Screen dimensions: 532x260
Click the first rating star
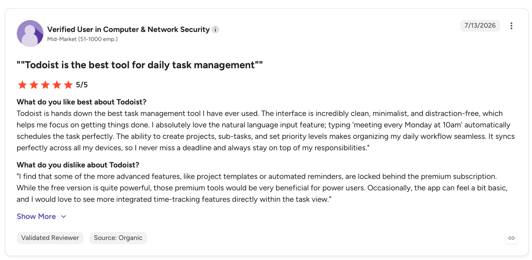click(22, 85)
